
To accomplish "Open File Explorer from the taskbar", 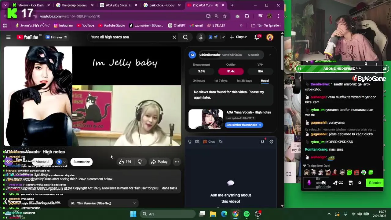I will (x=213, y=214).
